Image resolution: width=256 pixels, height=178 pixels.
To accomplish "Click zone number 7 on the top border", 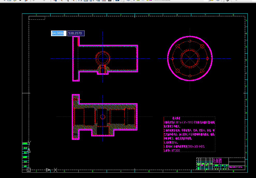I will click(205, 15).
